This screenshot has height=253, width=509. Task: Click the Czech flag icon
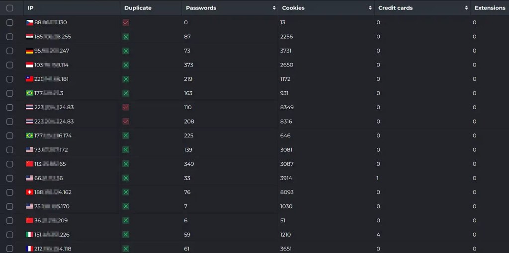(29, 22)
